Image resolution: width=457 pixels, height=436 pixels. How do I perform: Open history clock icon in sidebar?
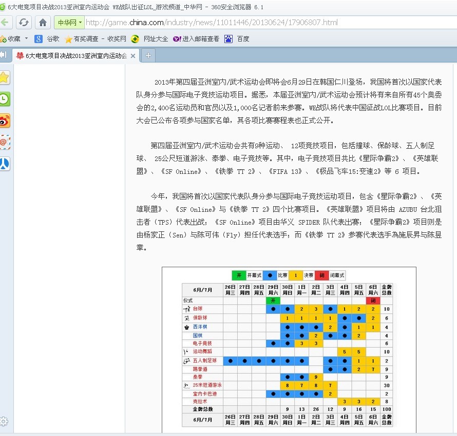click(5, 99)
